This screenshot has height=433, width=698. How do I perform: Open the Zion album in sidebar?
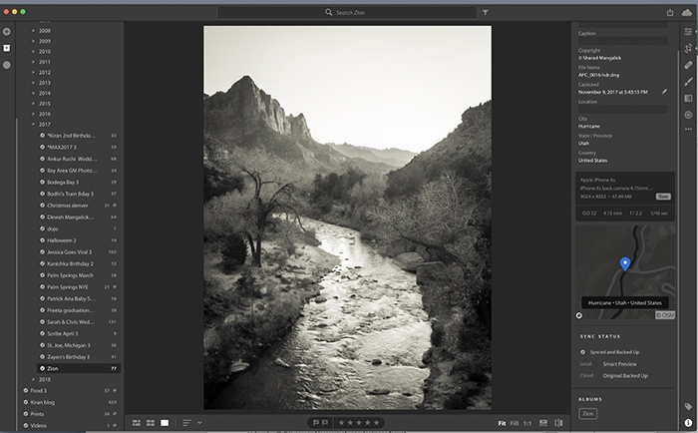click(79, 368)
